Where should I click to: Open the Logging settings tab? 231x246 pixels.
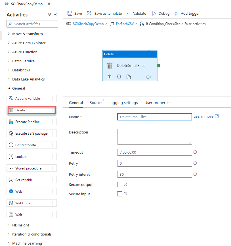pos(123,103)
